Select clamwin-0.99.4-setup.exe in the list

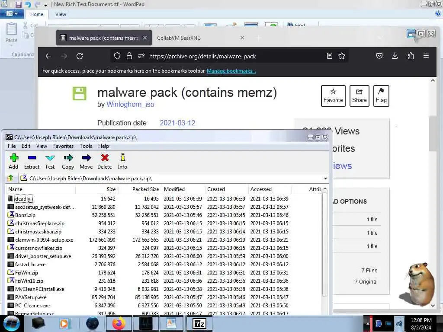pyautogui.click(x=44, y=239)
